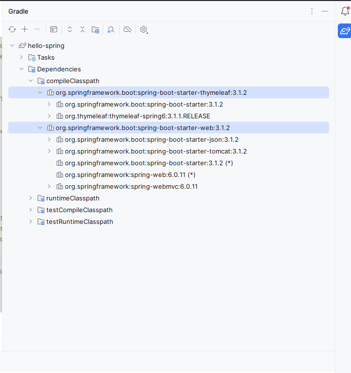Click the Dependencies folder icon
The width and height of the screenshot is (351, 373).
point(32,69)
